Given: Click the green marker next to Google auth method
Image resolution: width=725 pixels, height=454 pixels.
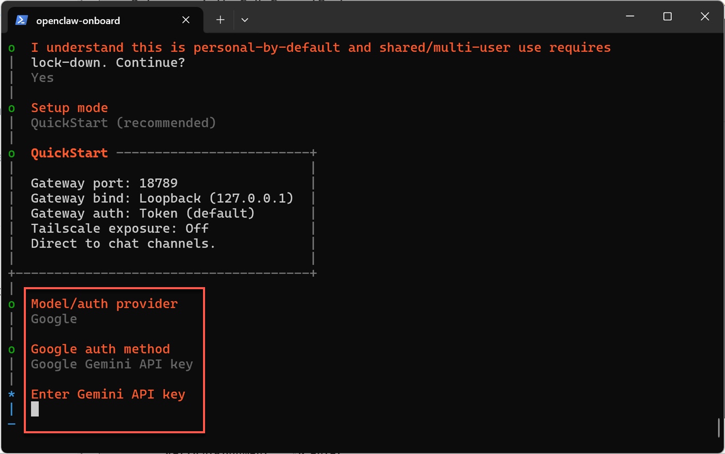Looking at the screenshot, I should click(11, 350).
